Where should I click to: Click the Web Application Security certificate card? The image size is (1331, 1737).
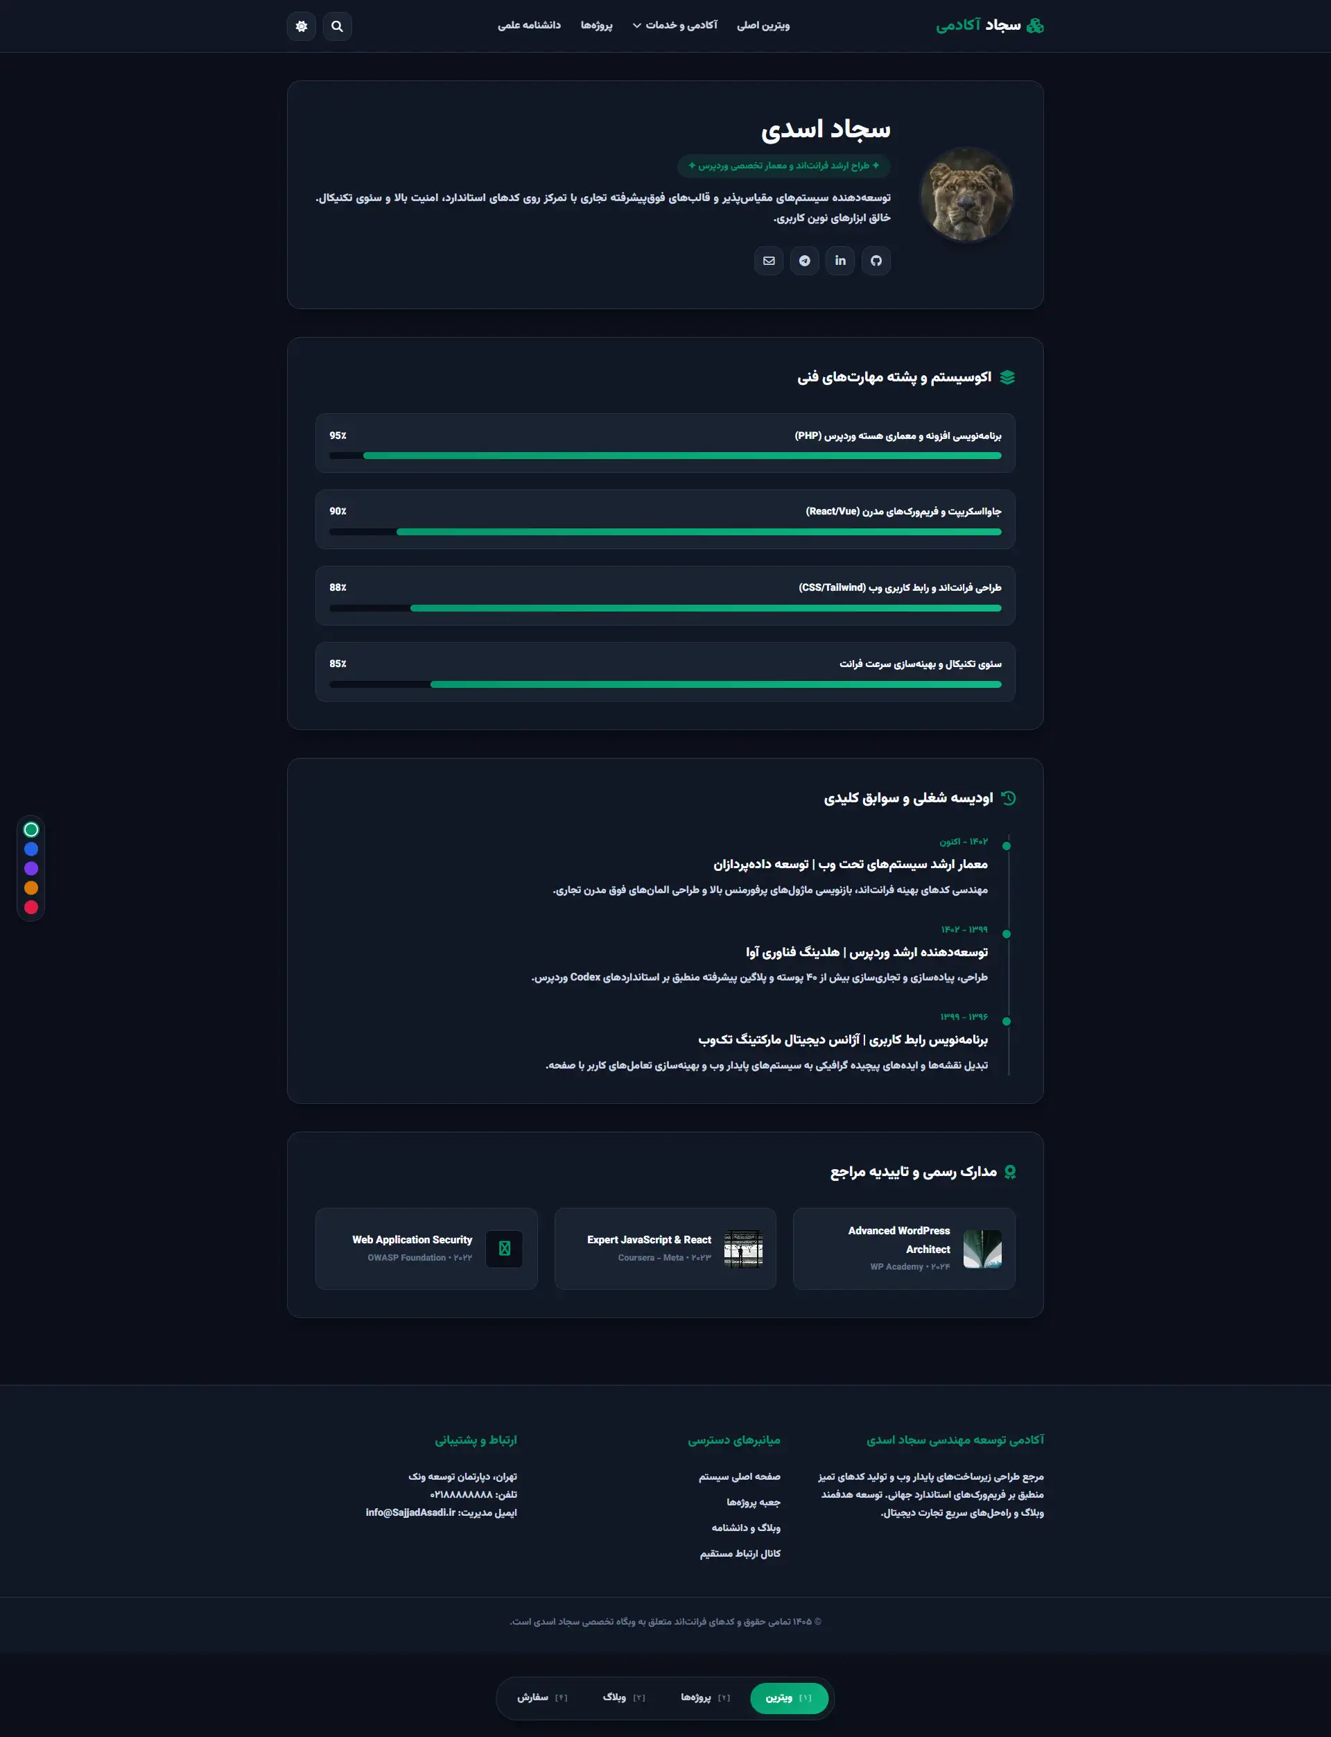tap(426, 1249)
